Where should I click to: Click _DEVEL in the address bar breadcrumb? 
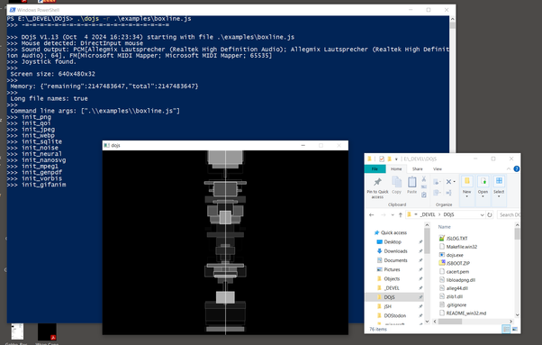click(x=428, y=214)
